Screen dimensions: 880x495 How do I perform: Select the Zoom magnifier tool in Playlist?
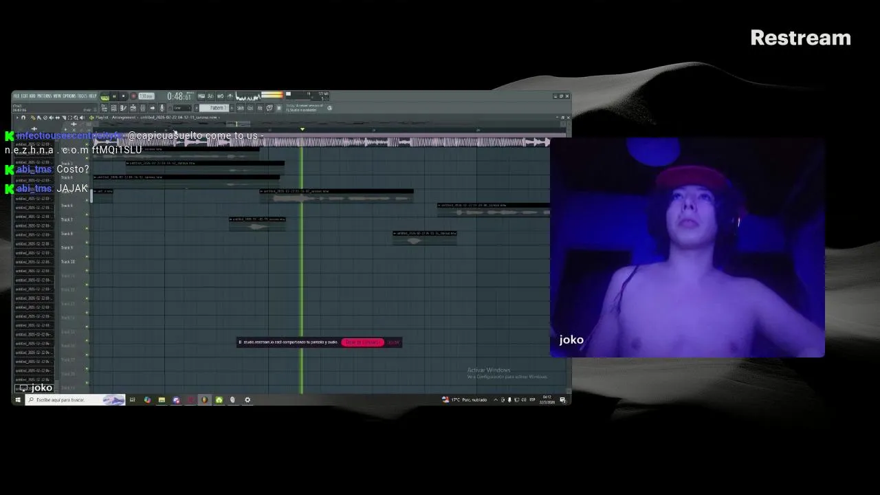tap(76, 117)
